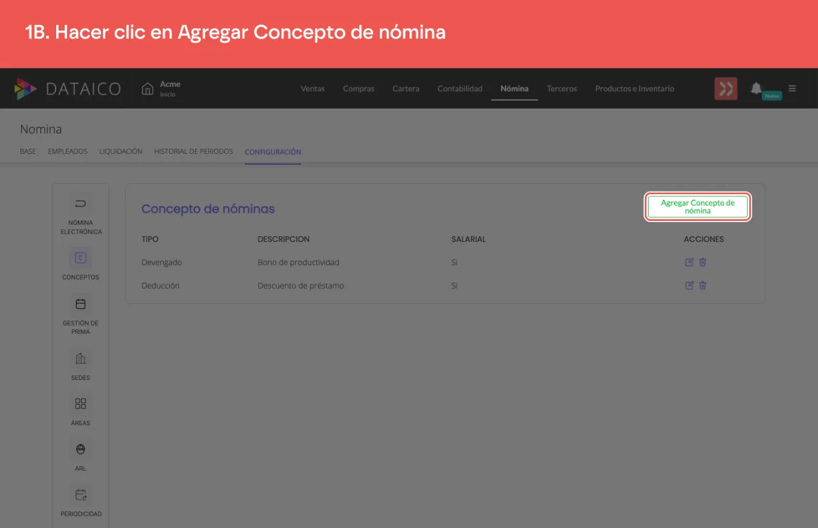
Task: Open Gestión de Prima calendar icon
Action: 81,304
